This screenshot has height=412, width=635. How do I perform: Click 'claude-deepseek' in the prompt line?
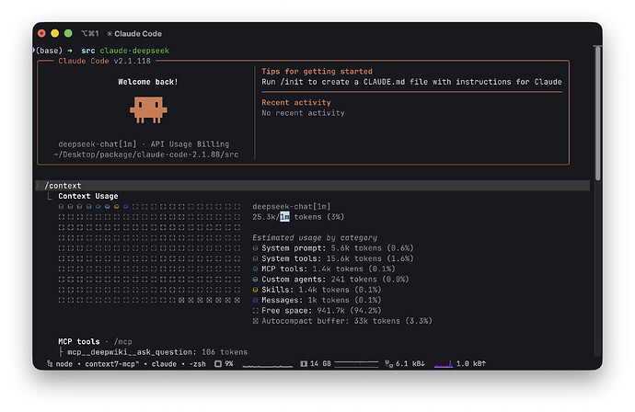134,51
